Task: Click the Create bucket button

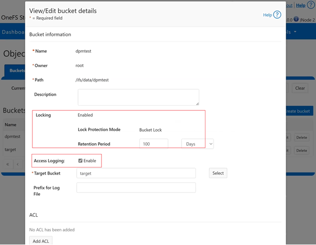Action: pyautogui.click(x=299, y=111)
